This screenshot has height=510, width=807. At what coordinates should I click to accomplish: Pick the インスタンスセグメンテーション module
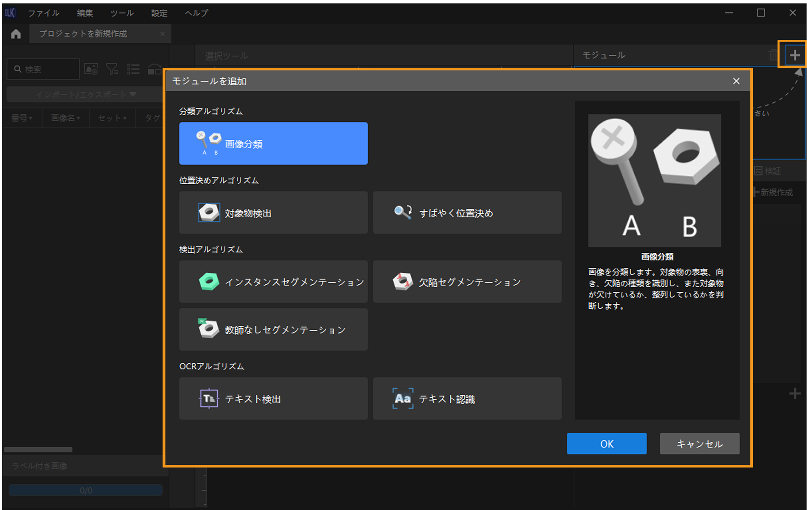point(273,282)
